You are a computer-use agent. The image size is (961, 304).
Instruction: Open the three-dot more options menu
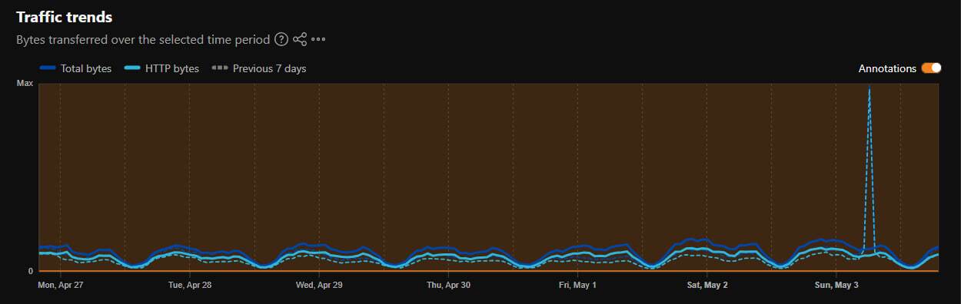tap(318, 39)
